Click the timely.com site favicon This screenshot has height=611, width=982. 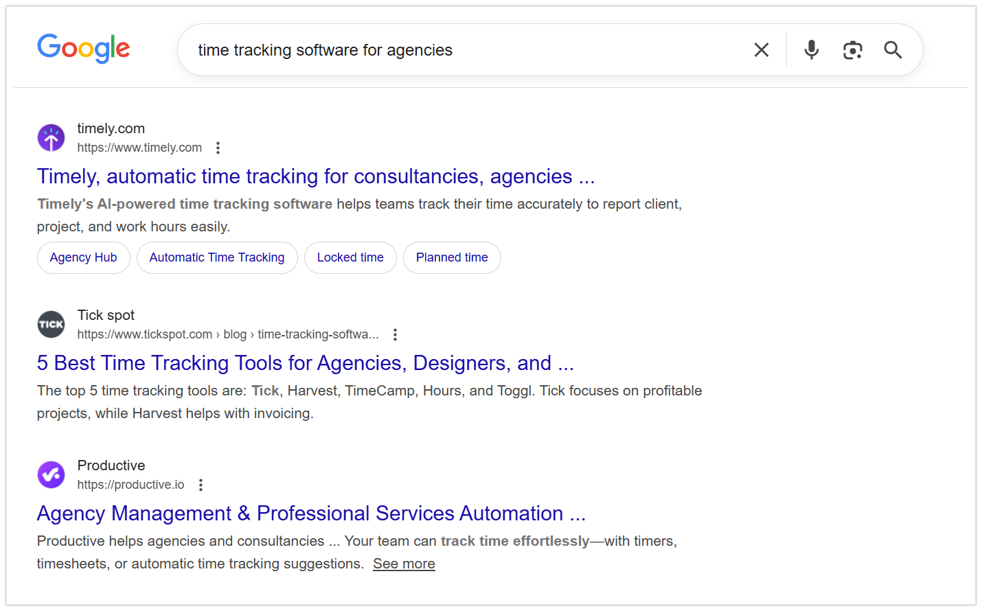point(51,137)
